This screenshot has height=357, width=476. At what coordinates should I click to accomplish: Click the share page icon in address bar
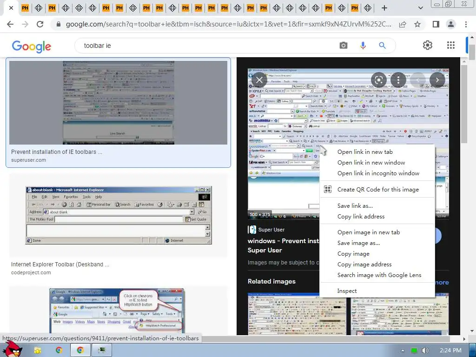403,24
